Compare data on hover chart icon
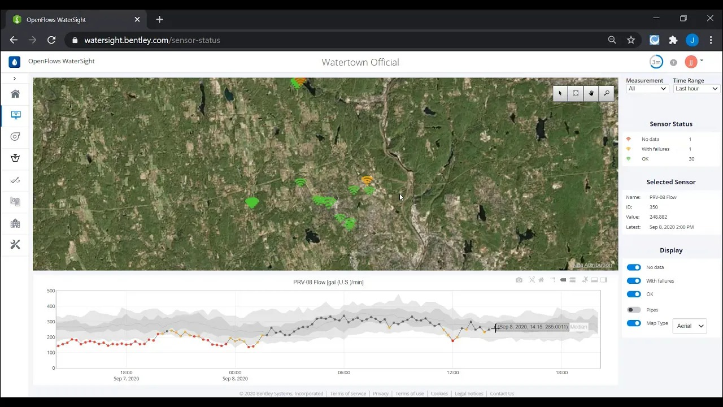Image resolution: width=723 pixels, height=407 pixels. coord(572,280)
